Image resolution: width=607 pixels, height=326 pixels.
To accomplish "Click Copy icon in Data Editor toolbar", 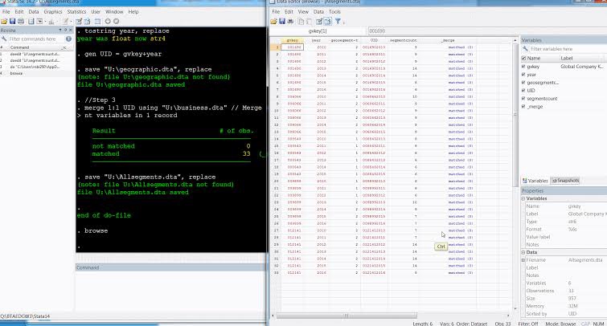I will (301, 21).
